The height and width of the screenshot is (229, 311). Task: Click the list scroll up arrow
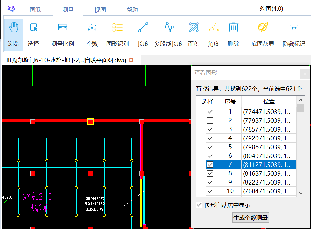click(x=301, y=100)
